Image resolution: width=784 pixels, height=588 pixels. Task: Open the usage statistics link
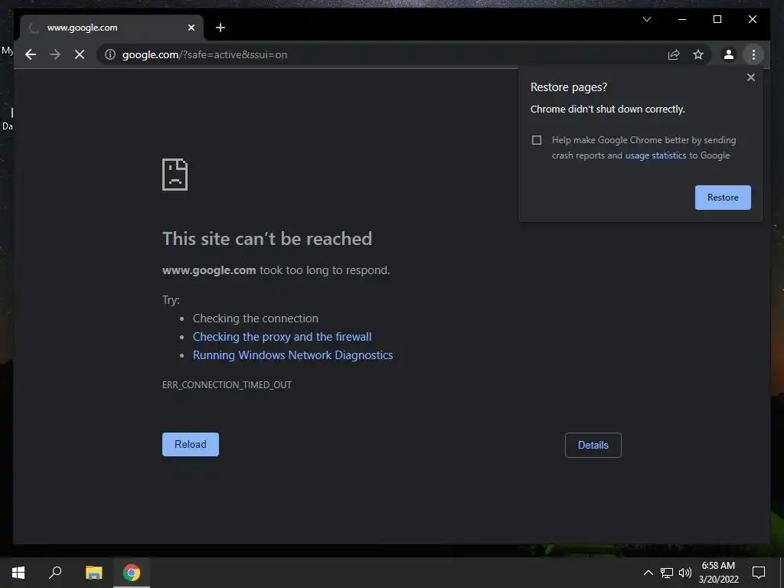pyautogui.click(x=655, y=155)
